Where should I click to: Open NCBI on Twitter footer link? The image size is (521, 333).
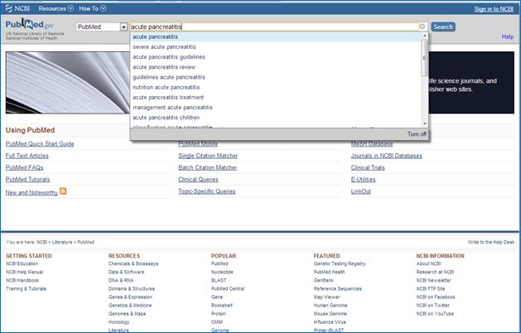click(x=432, y=305)
